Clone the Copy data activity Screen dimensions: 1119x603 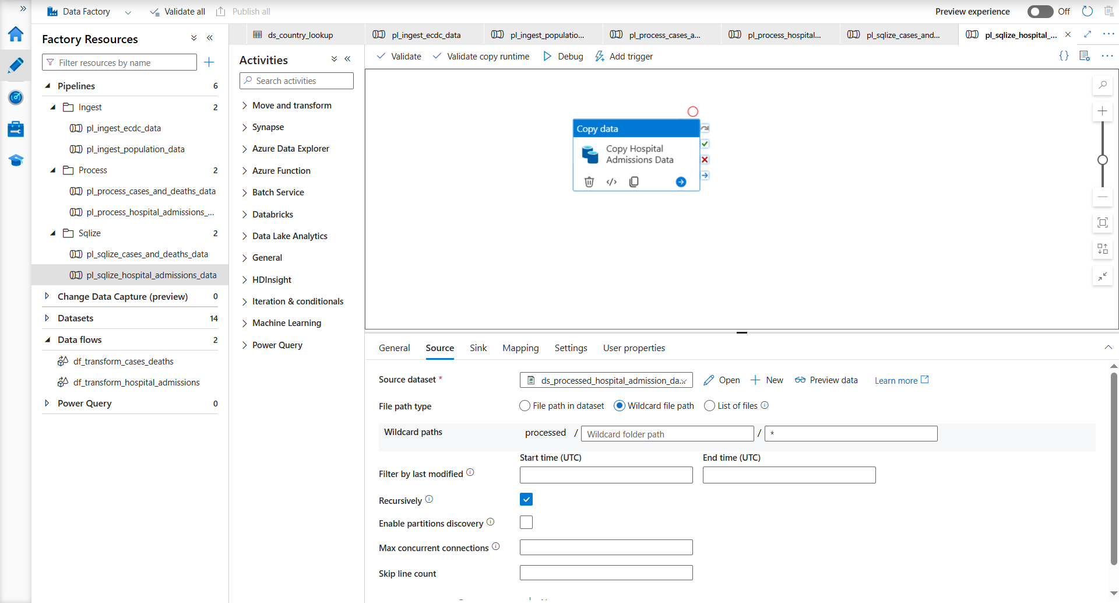(634, 182)
